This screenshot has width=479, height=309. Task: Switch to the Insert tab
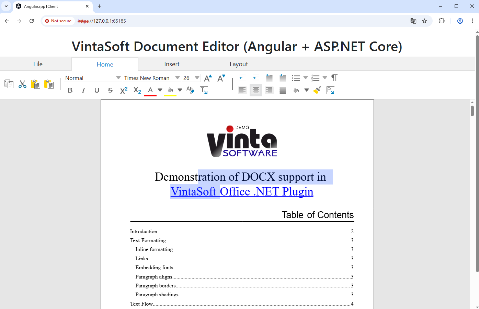tap(172, 64)
